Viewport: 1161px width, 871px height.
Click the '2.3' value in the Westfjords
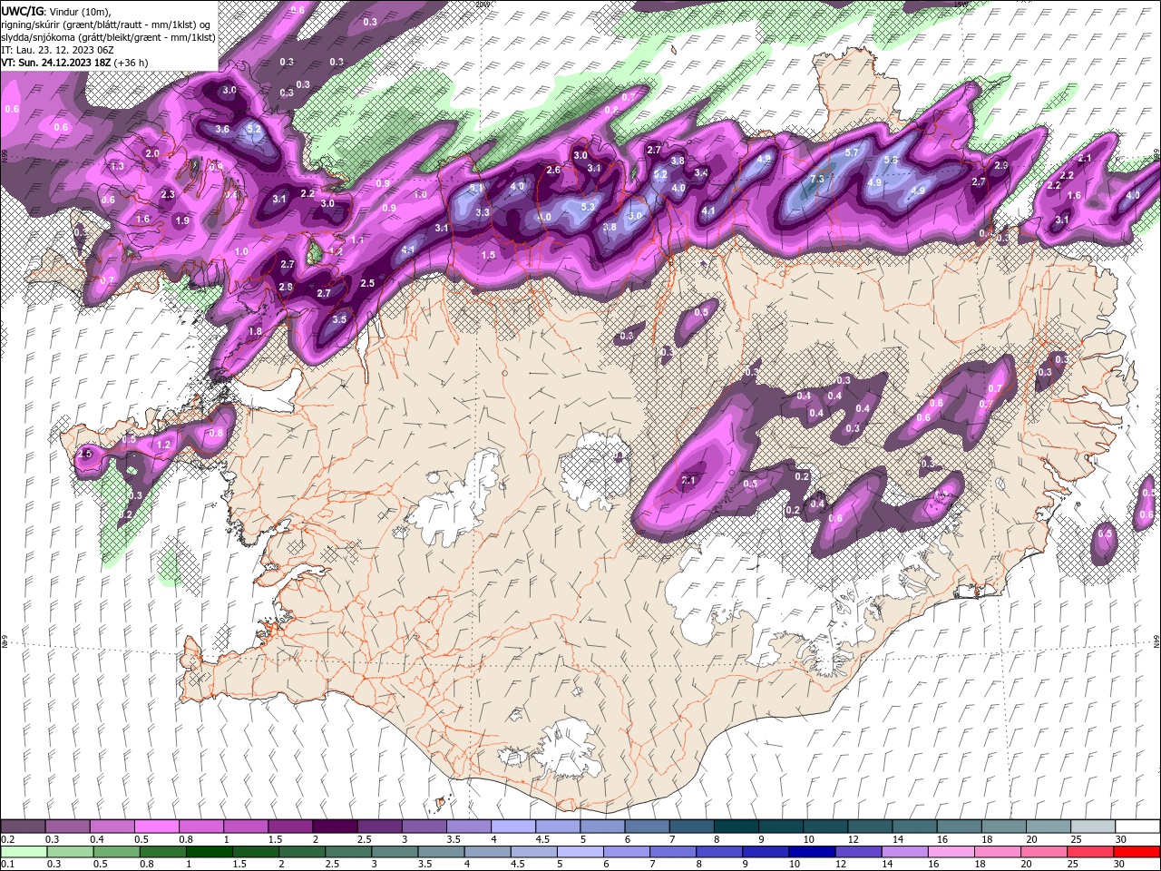pyautogui.click(x=168, y=195)
